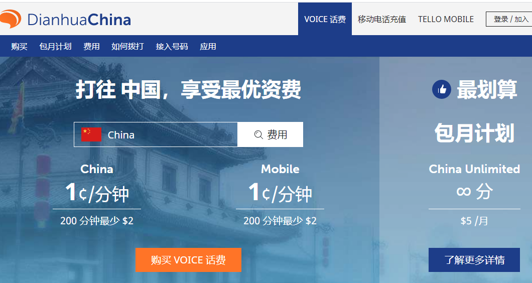The height and width of the screenshot is (283, 532).
Task: Click the China flag icon in search box
Action: tap(91, 134)
